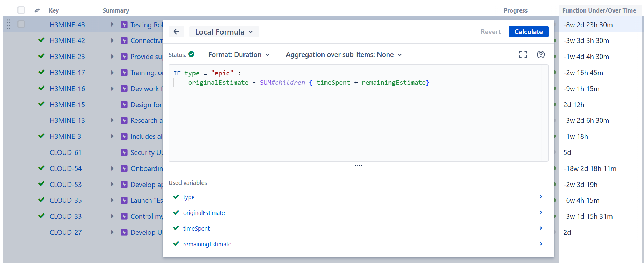Check the H3MINE-43 row checkbox
This screenshot has height=263, width=644.
pos(21,24)
